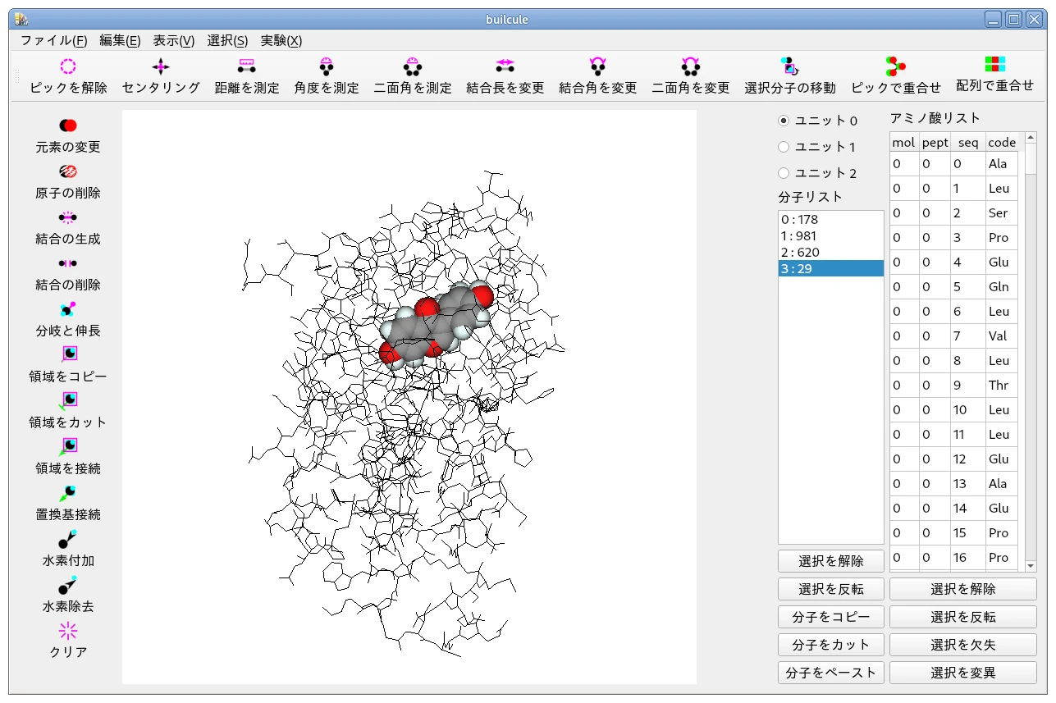Image resolution: width=1056 pixels, height=703 pixels.
Task: Select the 元素の変更 change element tool
Action: pyautogui.click(x=68, y=126)
